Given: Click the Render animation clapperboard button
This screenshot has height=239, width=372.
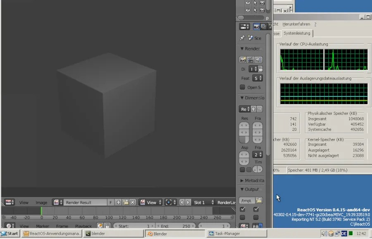Looking at the screenshot, I should coord(250,59).
